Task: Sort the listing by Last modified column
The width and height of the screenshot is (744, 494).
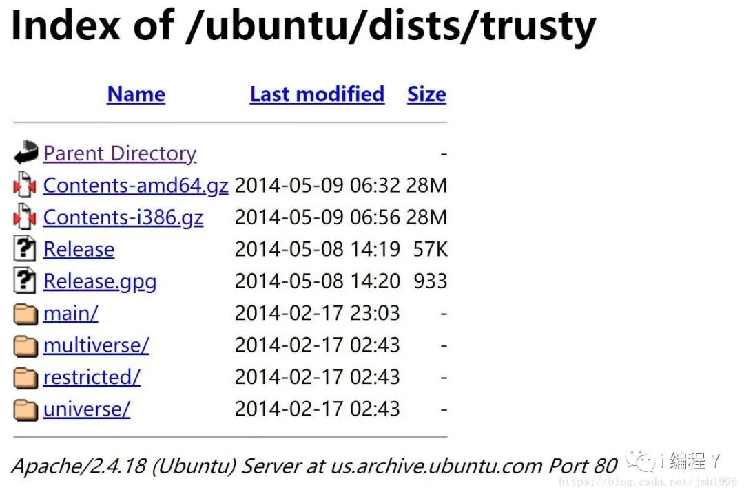Action: click(x=317, y=94)
